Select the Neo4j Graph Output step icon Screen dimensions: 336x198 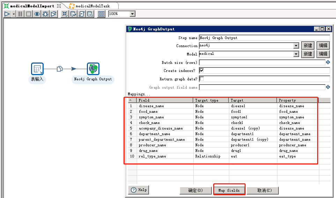pos(93,69)
